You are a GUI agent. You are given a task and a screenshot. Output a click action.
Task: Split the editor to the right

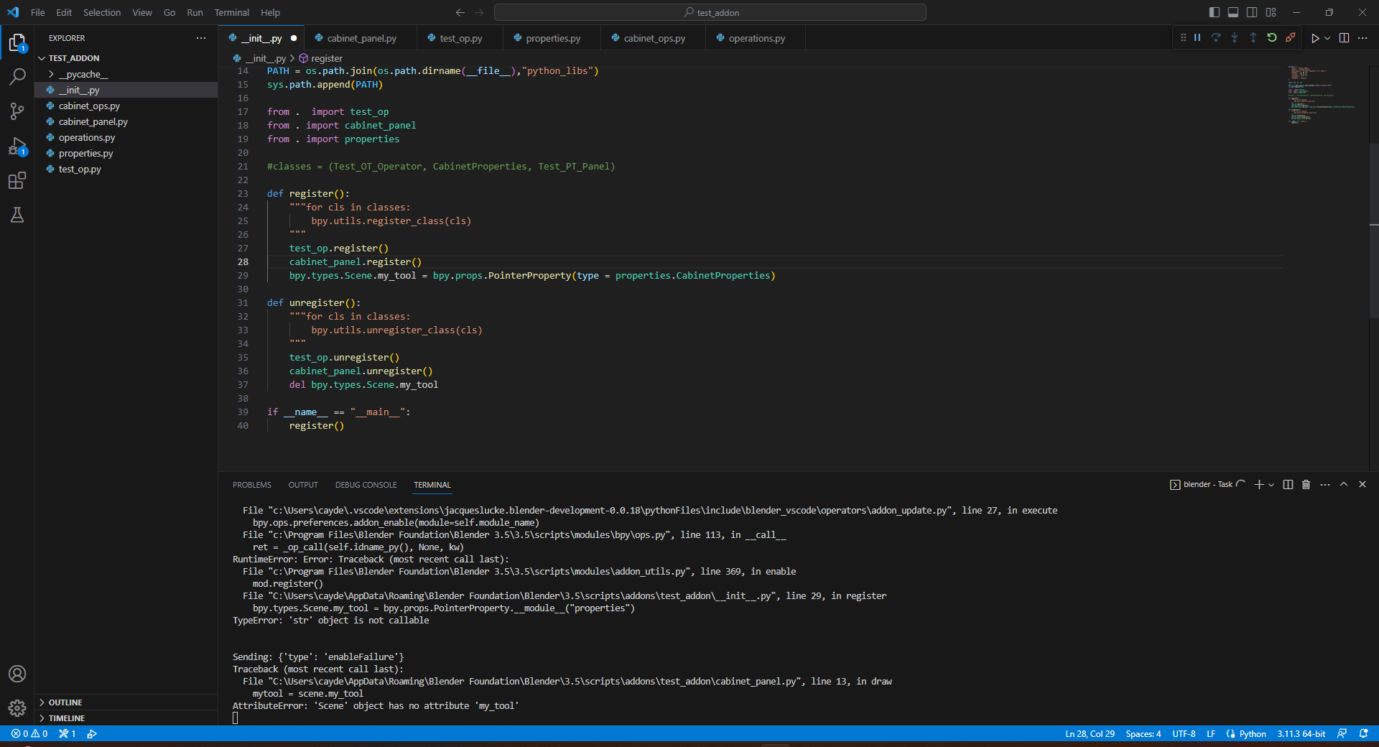point(1345,38)
